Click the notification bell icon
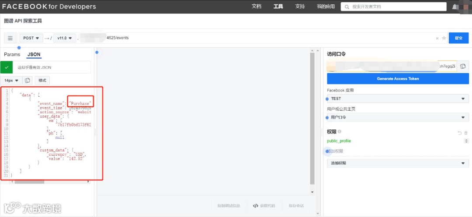Screen dimensions: 472x217 [455, 7]
